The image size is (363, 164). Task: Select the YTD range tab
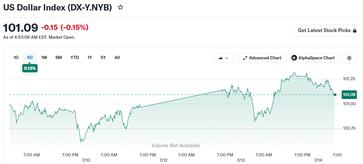75,58
